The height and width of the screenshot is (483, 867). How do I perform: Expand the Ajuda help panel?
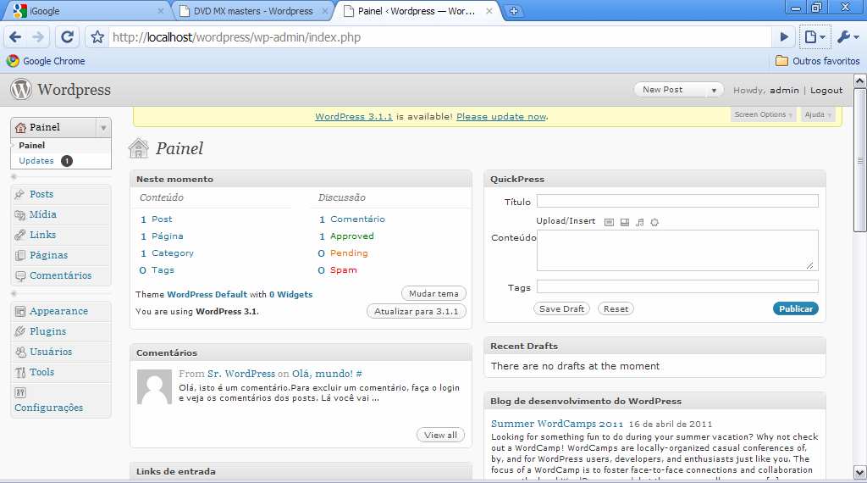point(817,114)
